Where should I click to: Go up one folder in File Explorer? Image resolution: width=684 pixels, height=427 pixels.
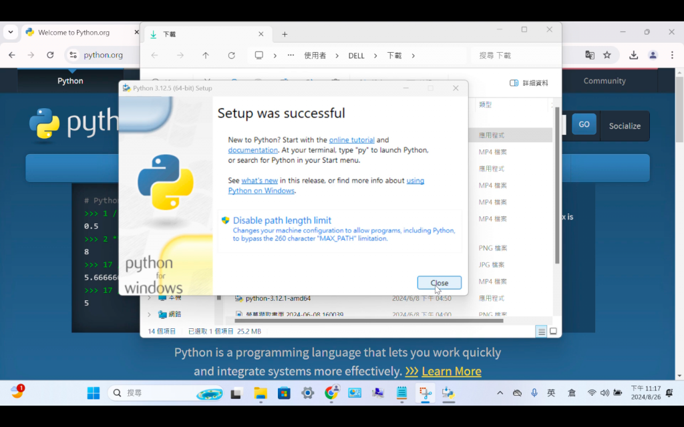pyautogui.click(x=206, y=55)
